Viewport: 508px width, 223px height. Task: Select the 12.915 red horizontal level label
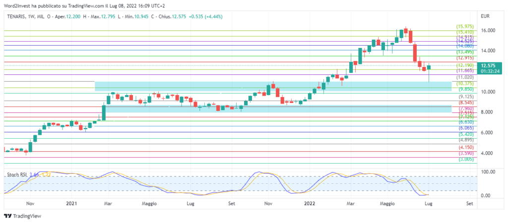pyautogui.click(x=465, y=58)
